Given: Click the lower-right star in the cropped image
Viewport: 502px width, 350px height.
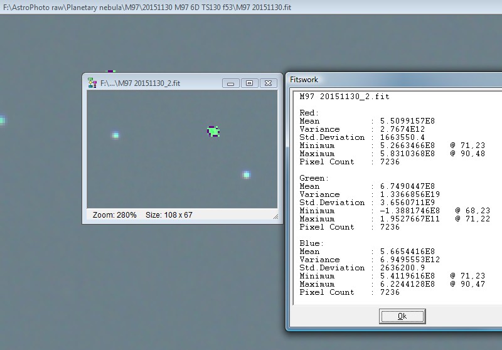Looking at the screenshot, I should (246, 174).
